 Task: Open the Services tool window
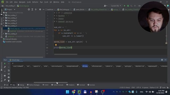[91, 85]
